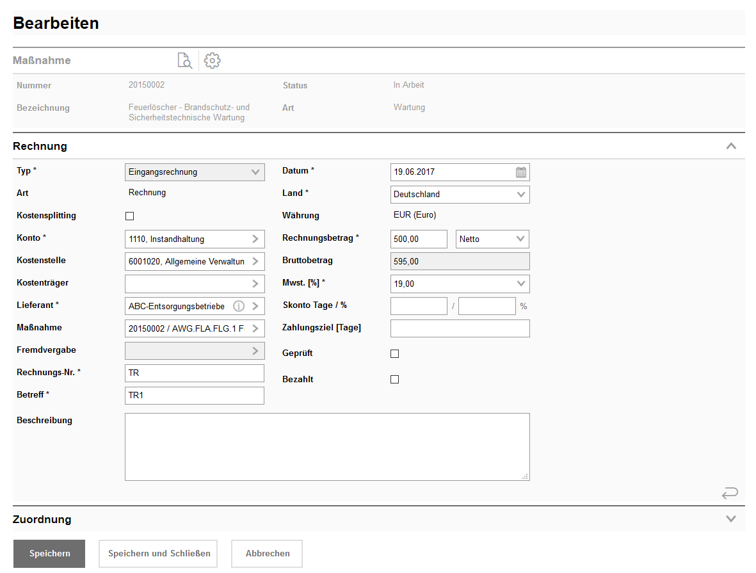
Task: Open the Netto amount type dropdown
Action: pyautogui.click(x=492, y=239)
